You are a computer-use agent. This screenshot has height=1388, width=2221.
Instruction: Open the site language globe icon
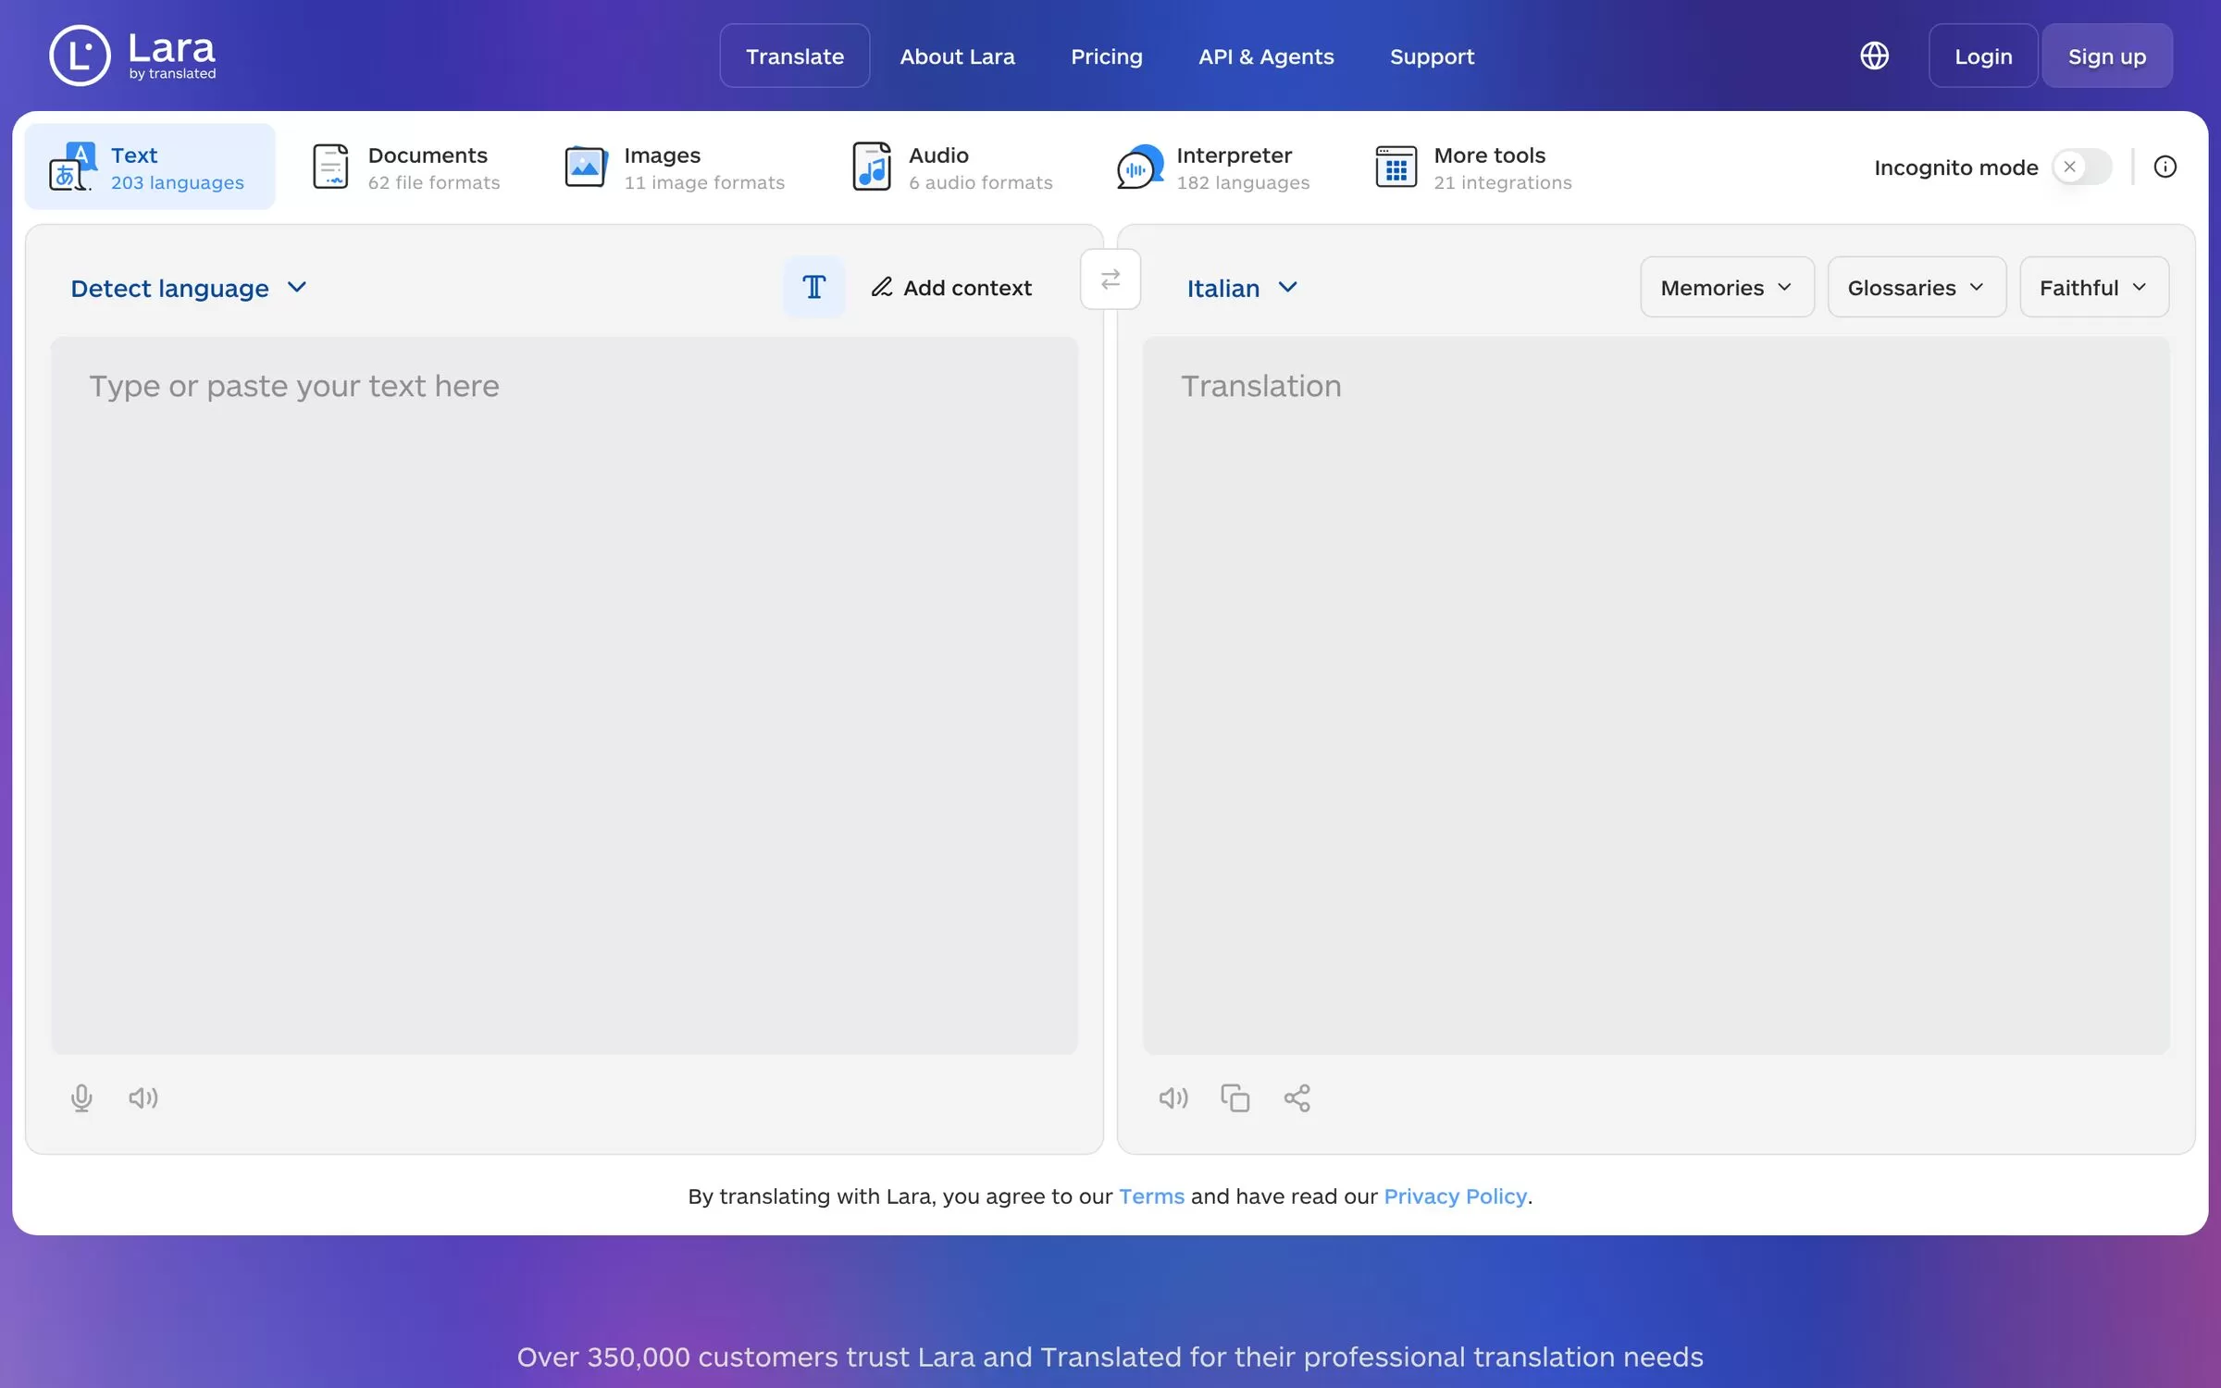point(1874,56)
